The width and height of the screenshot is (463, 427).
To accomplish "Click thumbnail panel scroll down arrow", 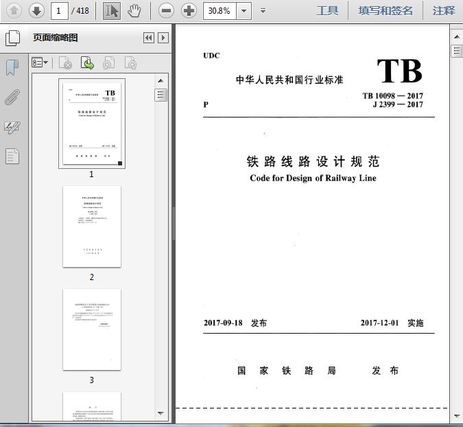I will tap(161, 413).
